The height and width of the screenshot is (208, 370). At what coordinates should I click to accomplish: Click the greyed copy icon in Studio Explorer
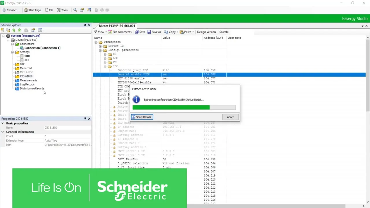[26, 30]
